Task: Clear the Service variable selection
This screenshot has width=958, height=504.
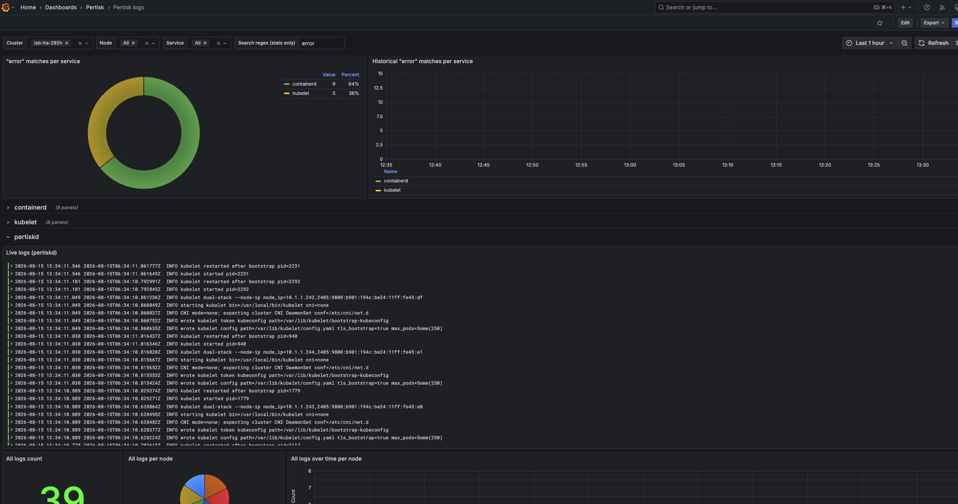Action: click(x=219, y=43)
